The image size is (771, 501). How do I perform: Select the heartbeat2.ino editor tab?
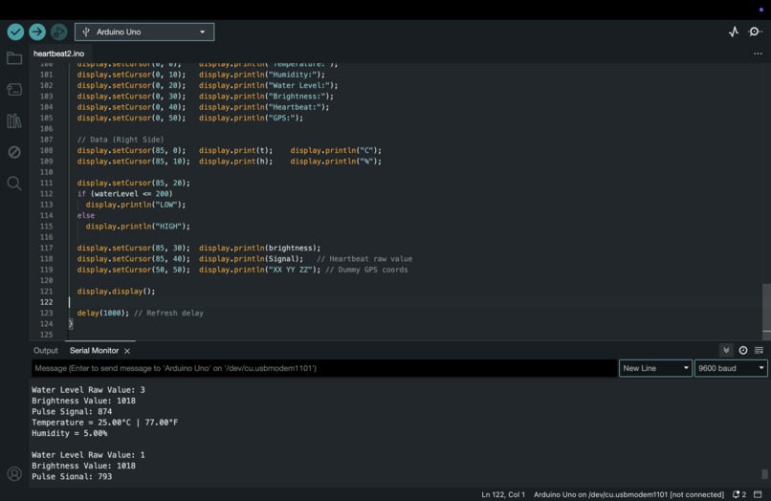pyautogui.click(x=58, y=54)
